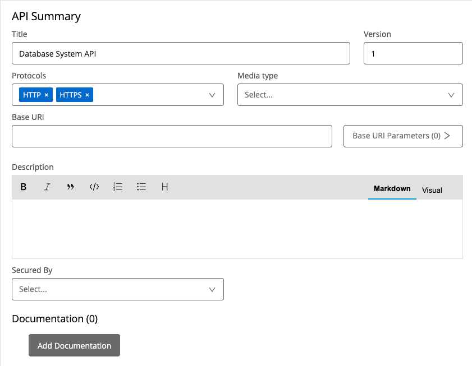Click into the Title input field

click(x=180, y=54)
